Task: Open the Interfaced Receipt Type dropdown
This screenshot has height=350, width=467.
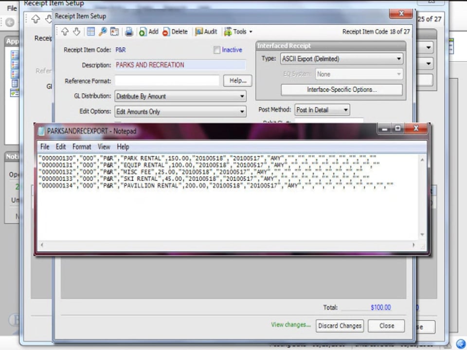Action: pyautogui.click(x=341, y=59)
